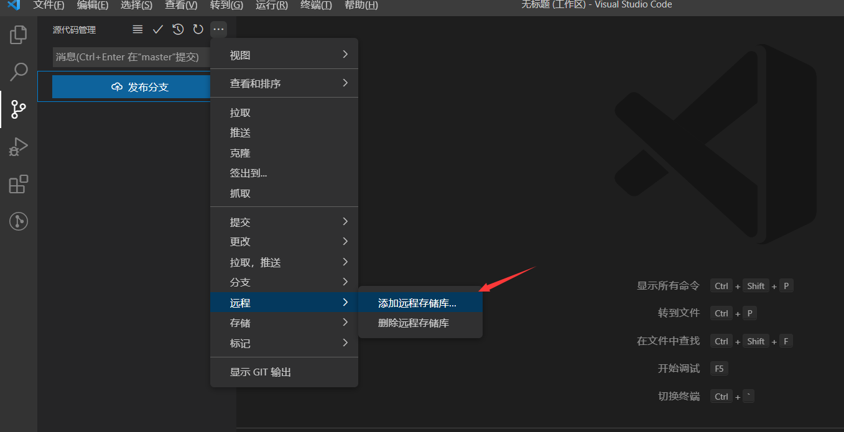Click the history clock icon in source control header

pyautogui.click(x=178, y=29)
